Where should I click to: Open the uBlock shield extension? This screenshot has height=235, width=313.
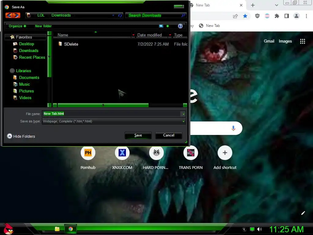[257, 16]
